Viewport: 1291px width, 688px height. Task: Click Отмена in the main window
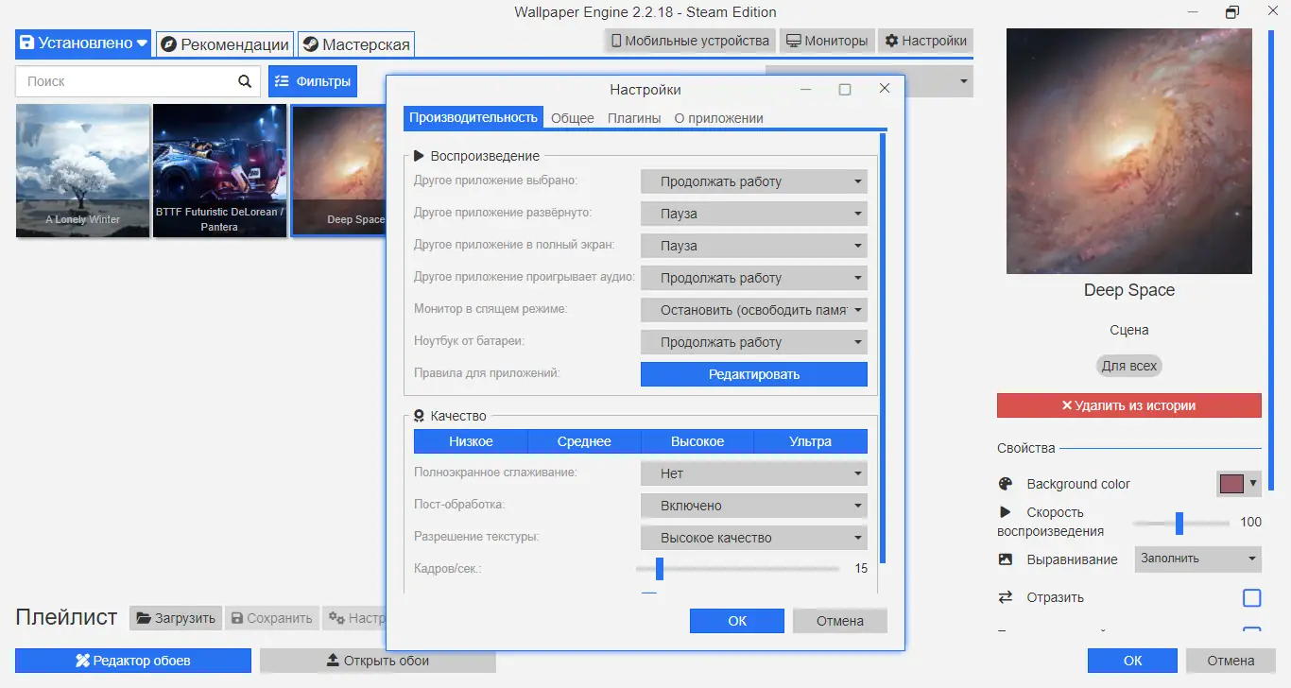point(1231,661)
